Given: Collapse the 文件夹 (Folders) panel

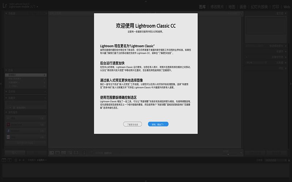Looking at the screenshot, I should click(6, 92).
